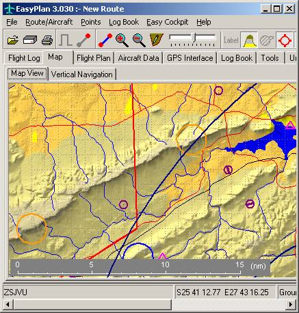Screen dimensions: 299x313
Task: Click the magenta triangle above scale bar
Action: [162, 256]
